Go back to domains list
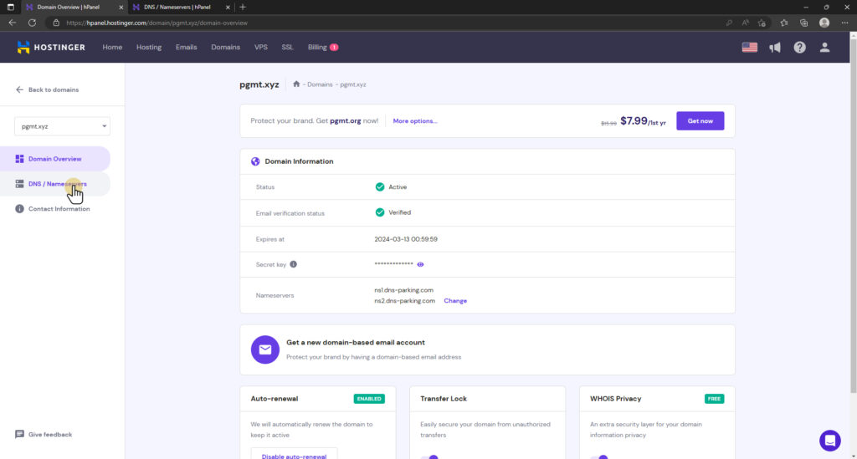Image resolution: width=857 pixels, height=459 pixels. [x=47, y=89]
